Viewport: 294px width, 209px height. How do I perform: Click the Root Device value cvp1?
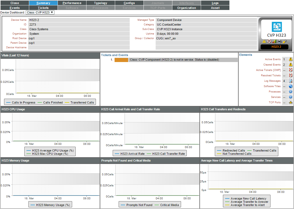click(32, 38)
